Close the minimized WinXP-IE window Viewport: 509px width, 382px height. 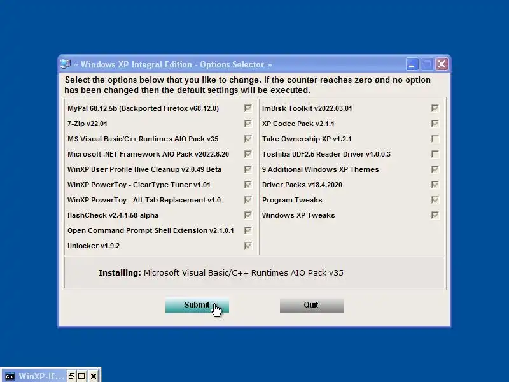[x=94, y=376]
